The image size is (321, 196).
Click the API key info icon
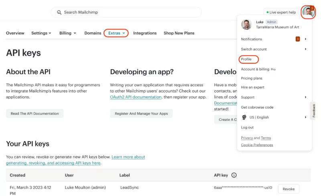point(234,175)
